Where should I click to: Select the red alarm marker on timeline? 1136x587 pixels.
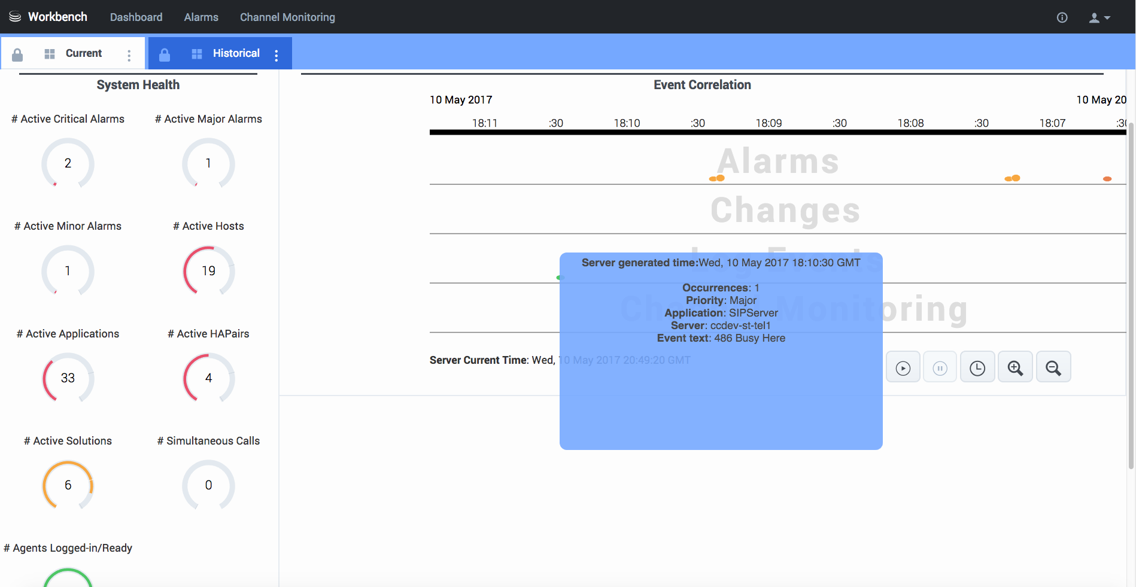point(1107,179)
